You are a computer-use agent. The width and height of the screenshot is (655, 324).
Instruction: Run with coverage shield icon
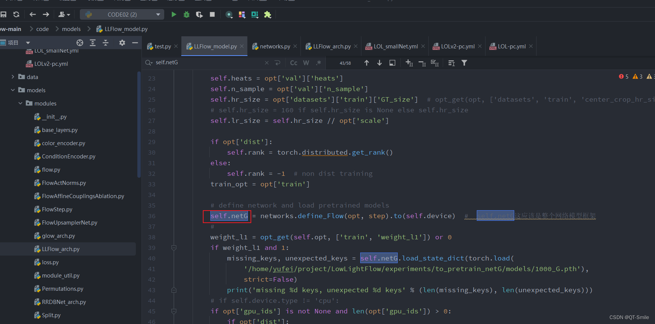coord(199,14)
